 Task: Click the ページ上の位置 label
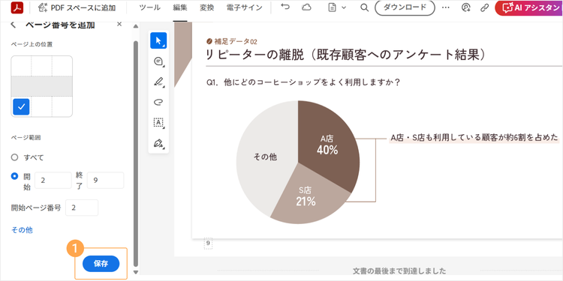click(x=32, y=44)
